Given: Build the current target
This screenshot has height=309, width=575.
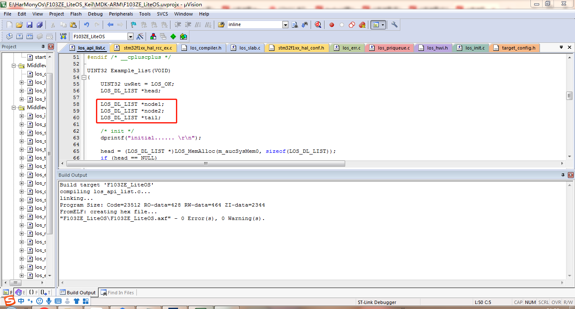Looking at the screenshot, I should coord(19,36).
